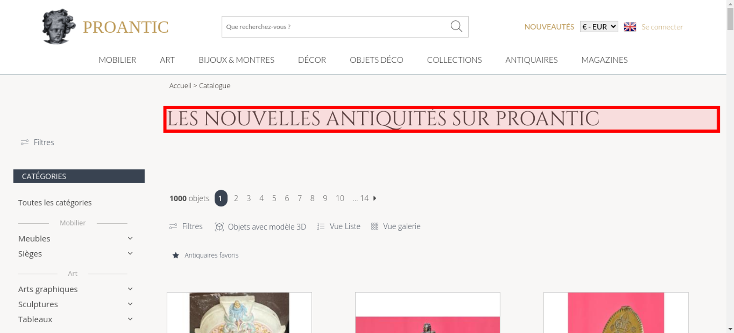Open the MOBILIER menu
The width and height of the screenshot is (734, 333).
(117, 60)
